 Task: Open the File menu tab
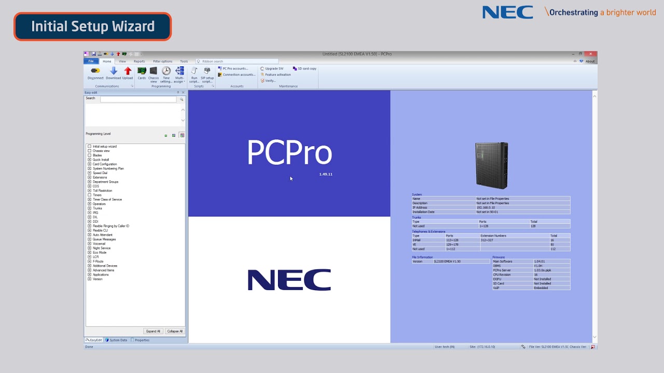pyautogui.click(x=91, y=61)
